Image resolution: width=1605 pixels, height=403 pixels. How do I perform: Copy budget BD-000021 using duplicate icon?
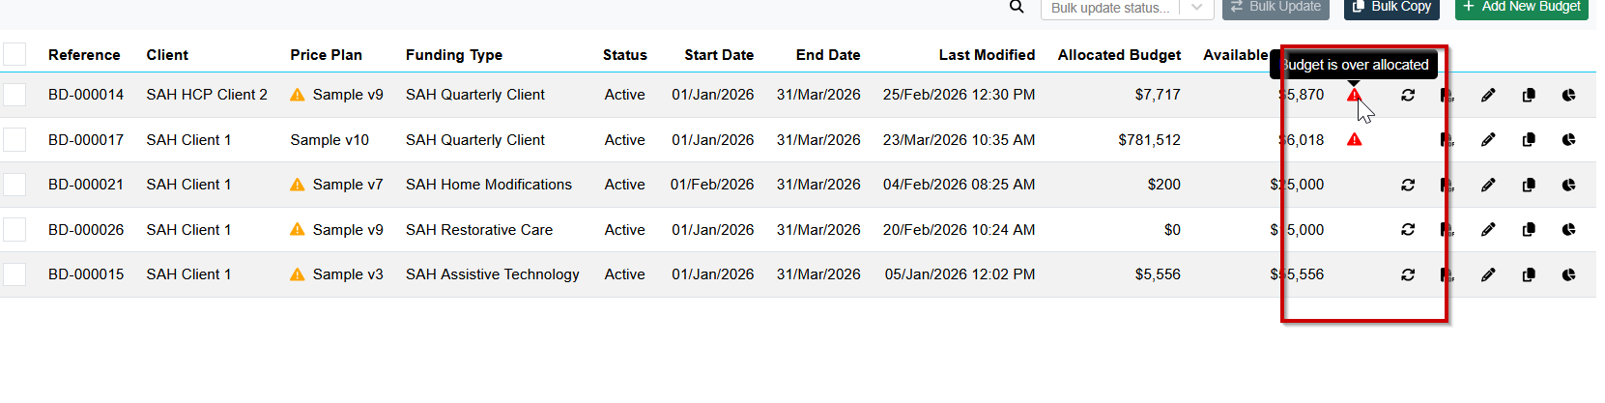(x=1529, y=185)
